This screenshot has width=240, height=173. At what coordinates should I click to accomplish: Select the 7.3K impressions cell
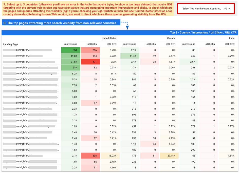point(71,85)
